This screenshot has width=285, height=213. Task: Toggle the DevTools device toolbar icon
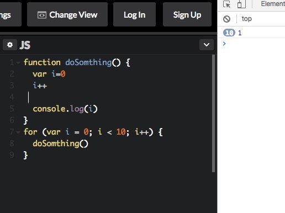pos(241,4)
